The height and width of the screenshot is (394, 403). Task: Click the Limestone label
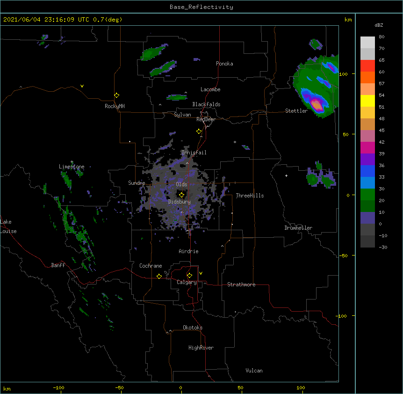point(72,167)
